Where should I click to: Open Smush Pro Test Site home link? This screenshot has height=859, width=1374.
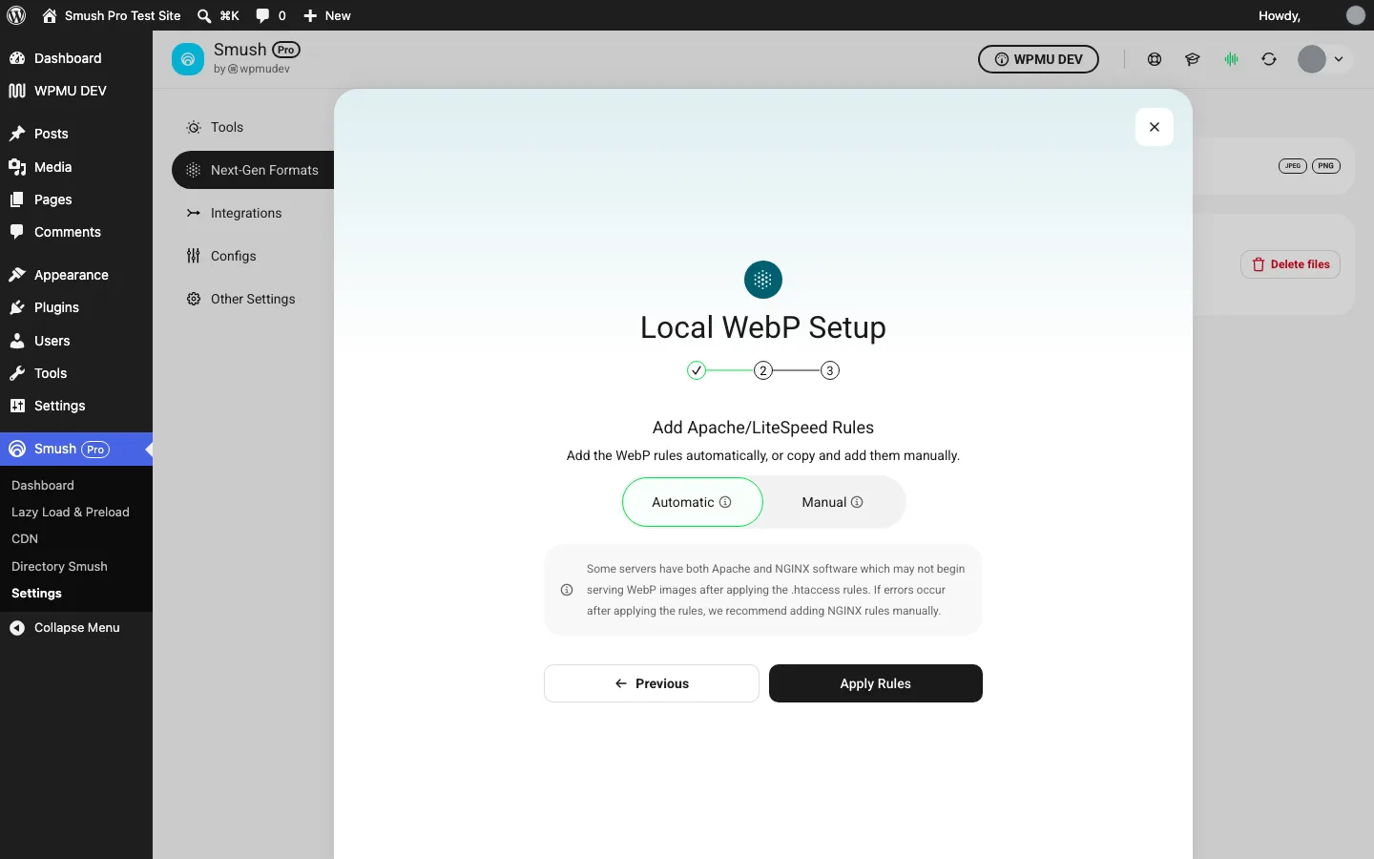112,15
